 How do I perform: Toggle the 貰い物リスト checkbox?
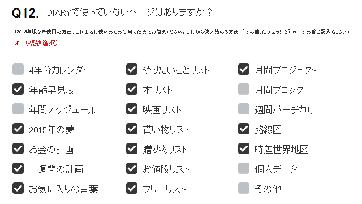pyautogui.click(x=132, y=129)
